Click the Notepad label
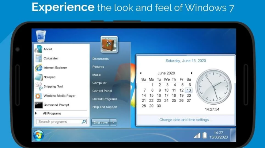 click(49, 77)
